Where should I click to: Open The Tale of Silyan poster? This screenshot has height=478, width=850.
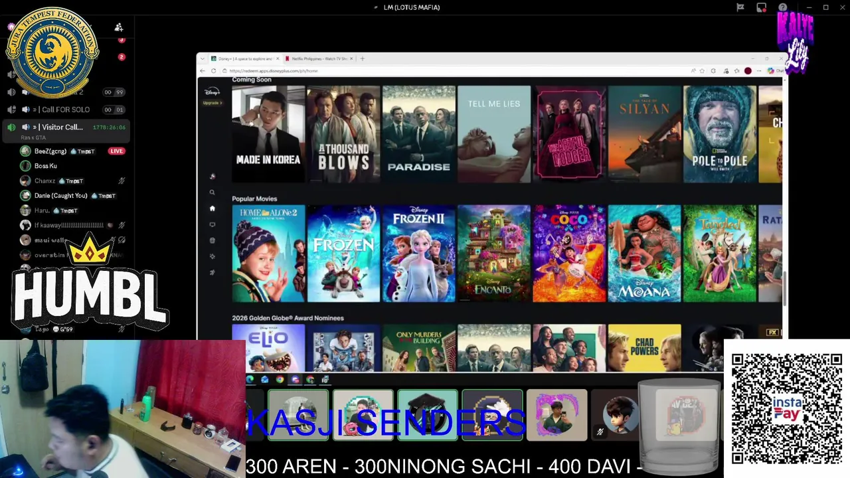644,133
